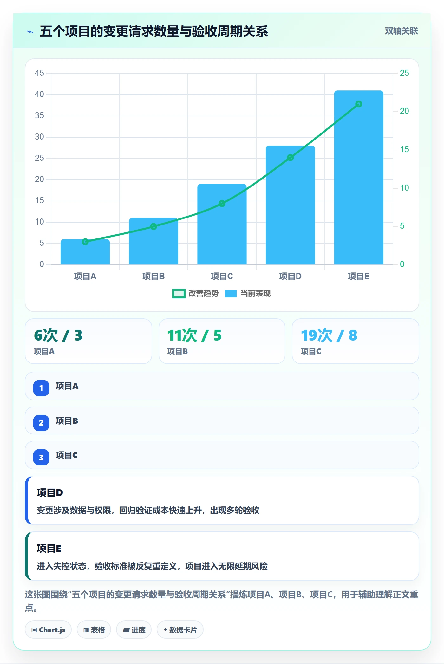
Task: Click the text 进入失控状态
Action: click(x=62, y=566)
